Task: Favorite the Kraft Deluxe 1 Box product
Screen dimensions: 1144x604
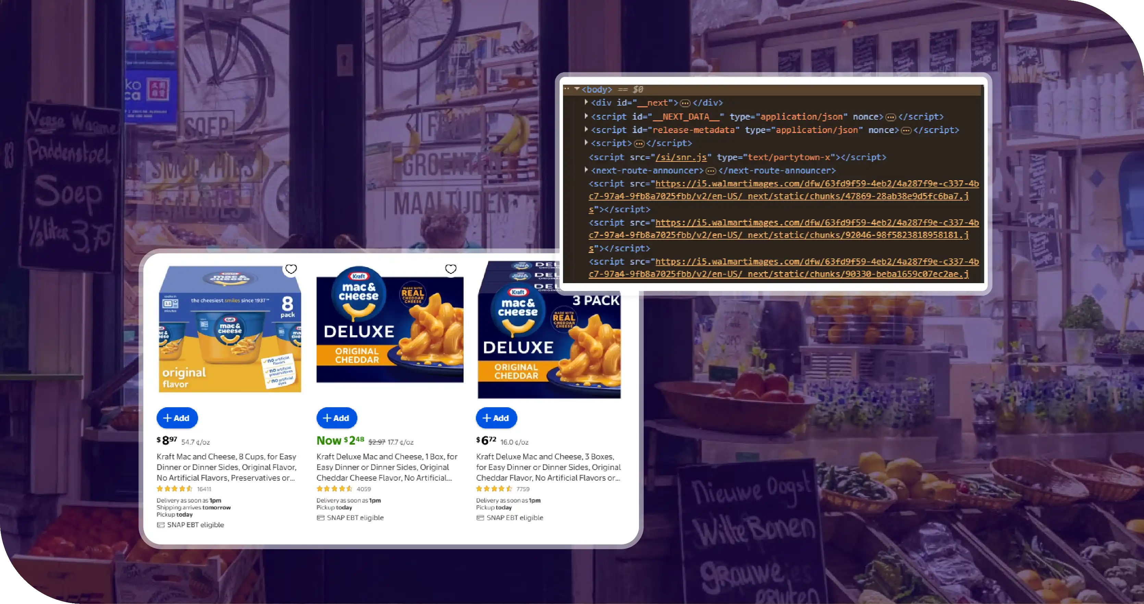Action: pyautogui.click(x=451, y=269)
